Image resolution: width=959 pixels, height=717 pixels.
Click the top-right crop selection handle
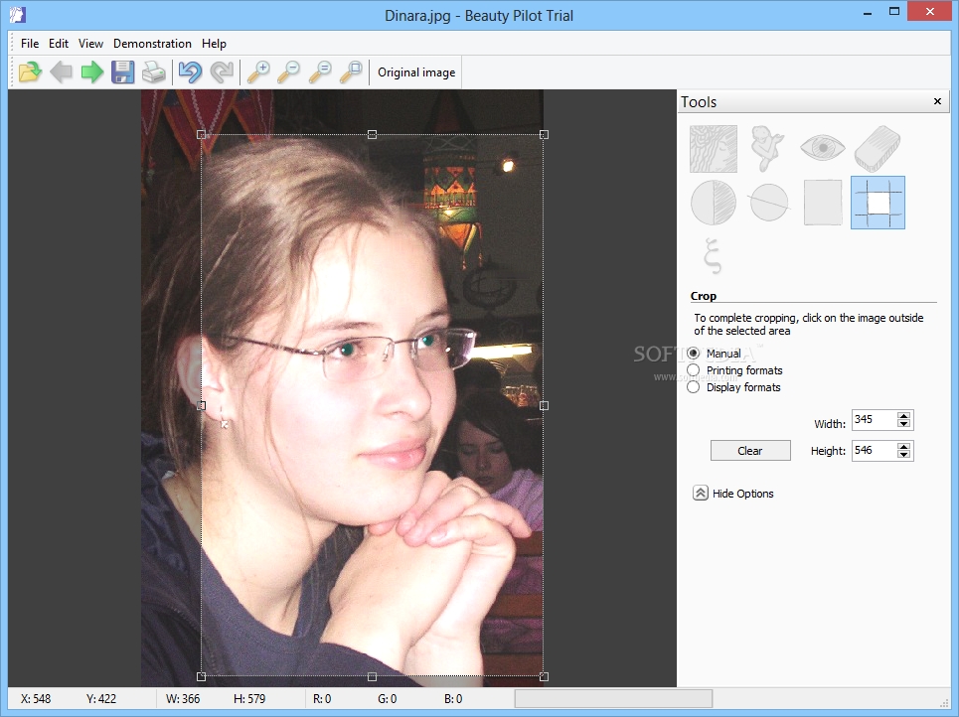(544, 134)
